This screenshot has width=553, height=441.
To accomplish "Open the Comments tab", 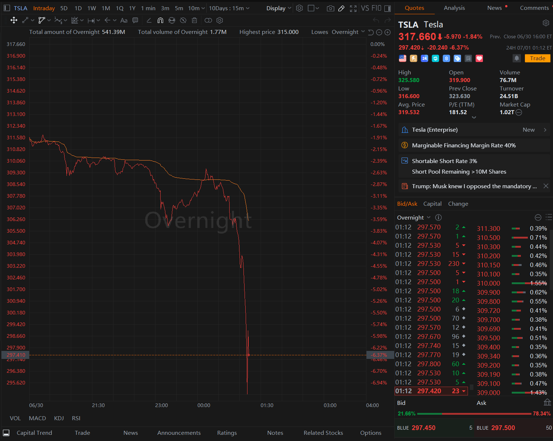I will tap(534, 8).
